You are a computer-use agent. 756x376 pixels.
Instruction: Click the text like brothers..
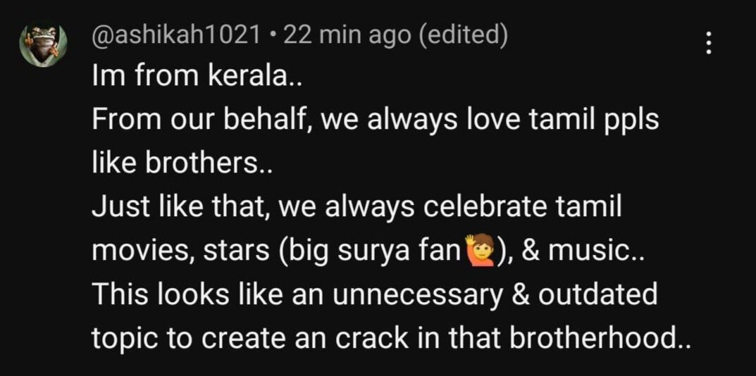pyautogui.click(x=182, y=164)
